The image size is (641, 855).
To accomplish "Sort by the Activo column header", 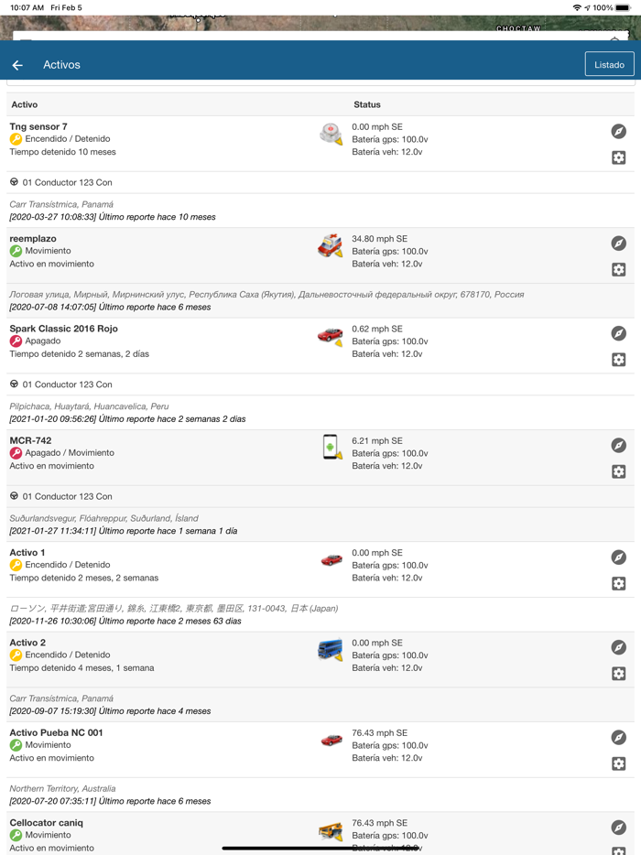I will click(x=25, y=104).
